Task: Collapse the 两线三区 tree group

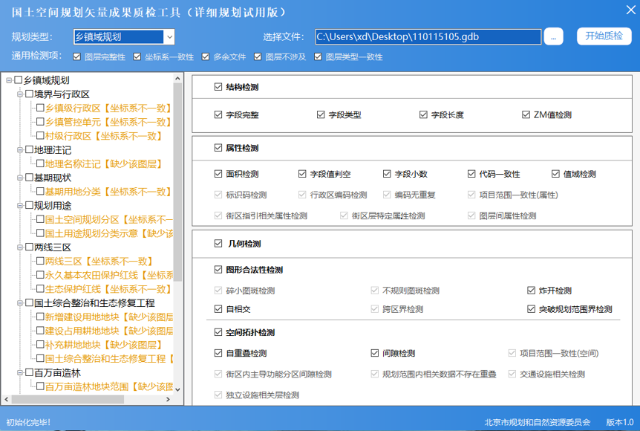Action: pyautogui.click(x=19, y=247)
